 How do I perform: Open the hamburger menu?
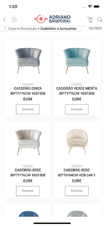pyautogui.click(x=14, y=20)
